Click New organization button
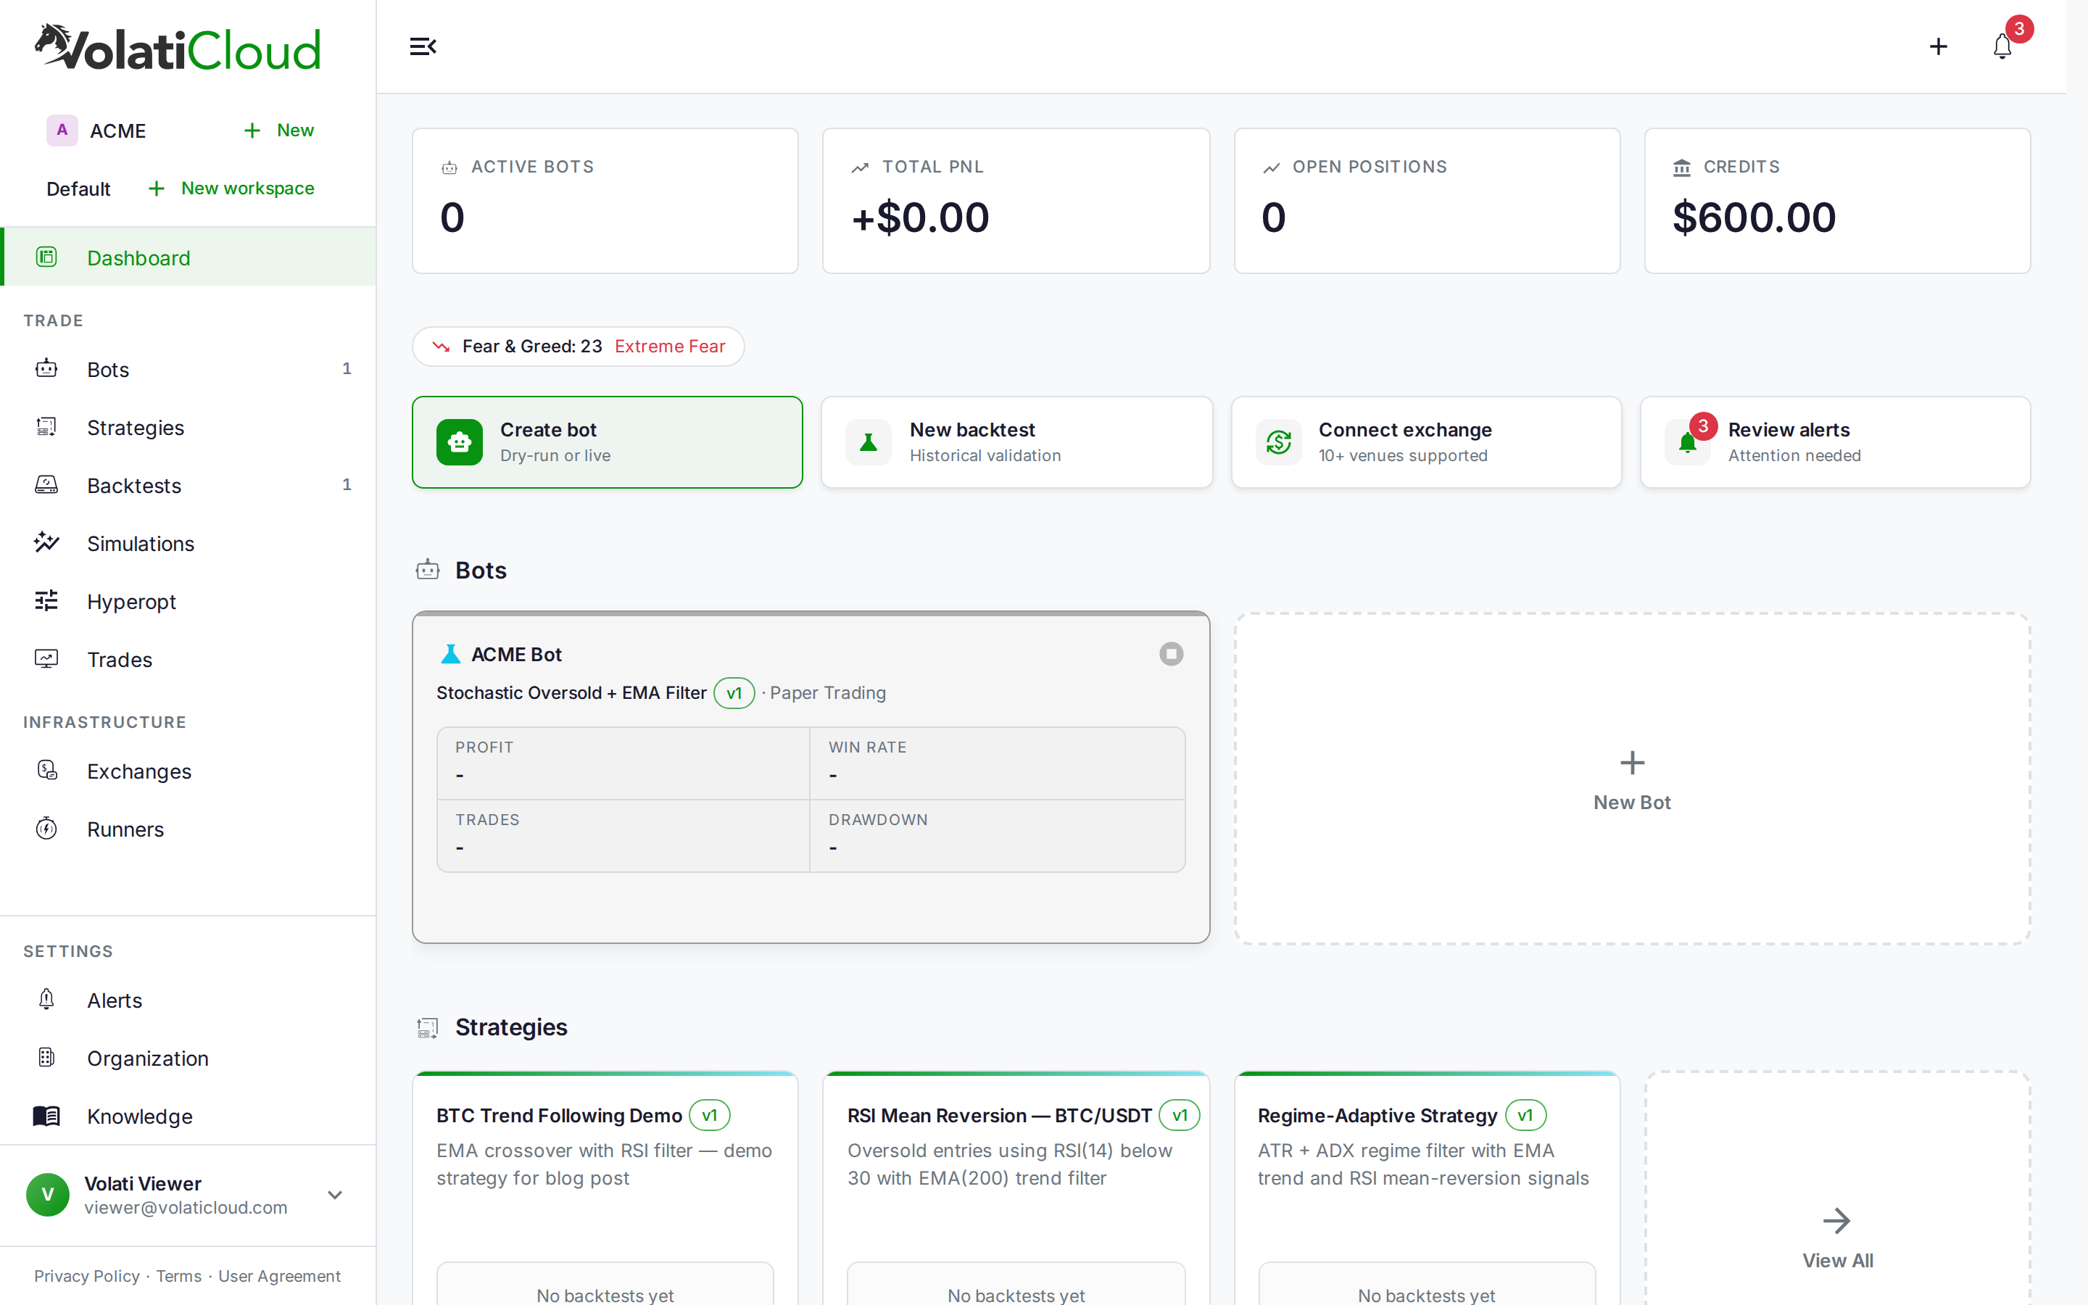The height and width of the screenshot is (1305, 2088). click(x=278, y=130)
